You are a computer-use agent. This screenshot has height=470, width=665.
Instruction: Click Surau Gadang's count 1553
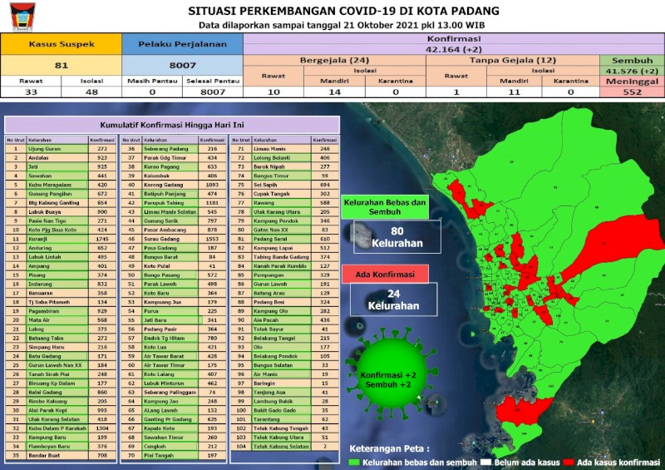point(212,239)
